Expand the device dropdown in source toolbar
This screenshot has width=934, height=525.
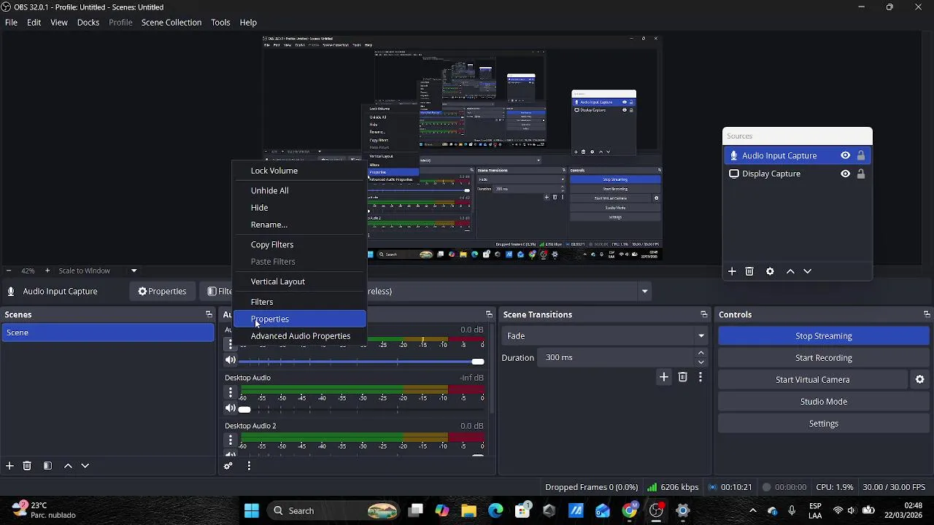click(644, 292)
